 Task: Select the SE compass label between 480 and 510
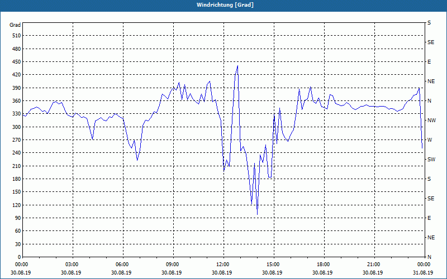[x=431, y=42]
